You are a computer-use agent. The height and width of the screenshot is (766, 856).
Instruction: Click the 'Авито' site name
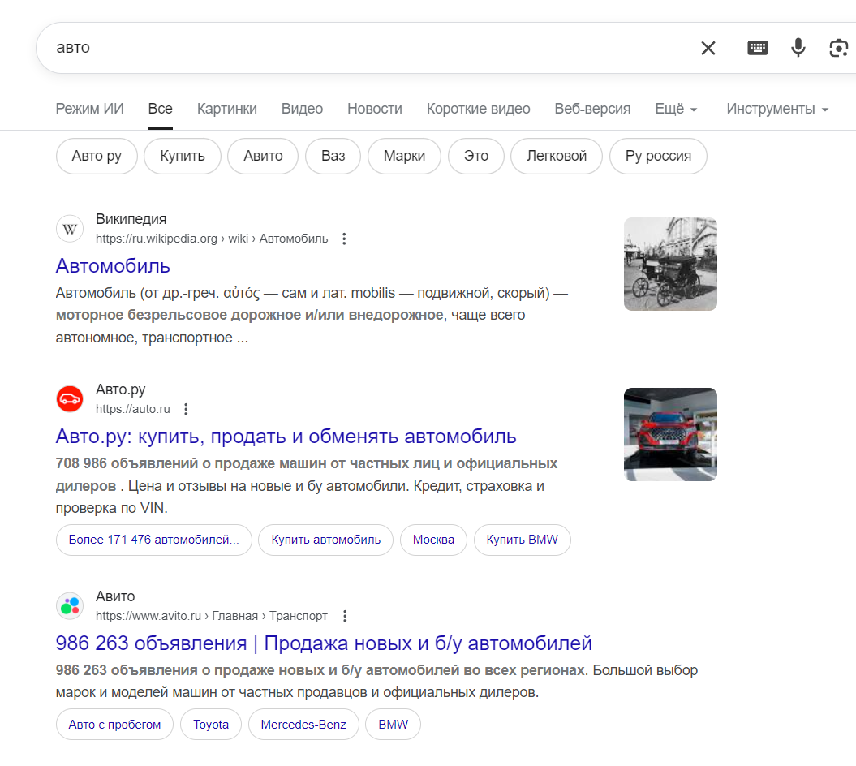[x=115, y=596]
